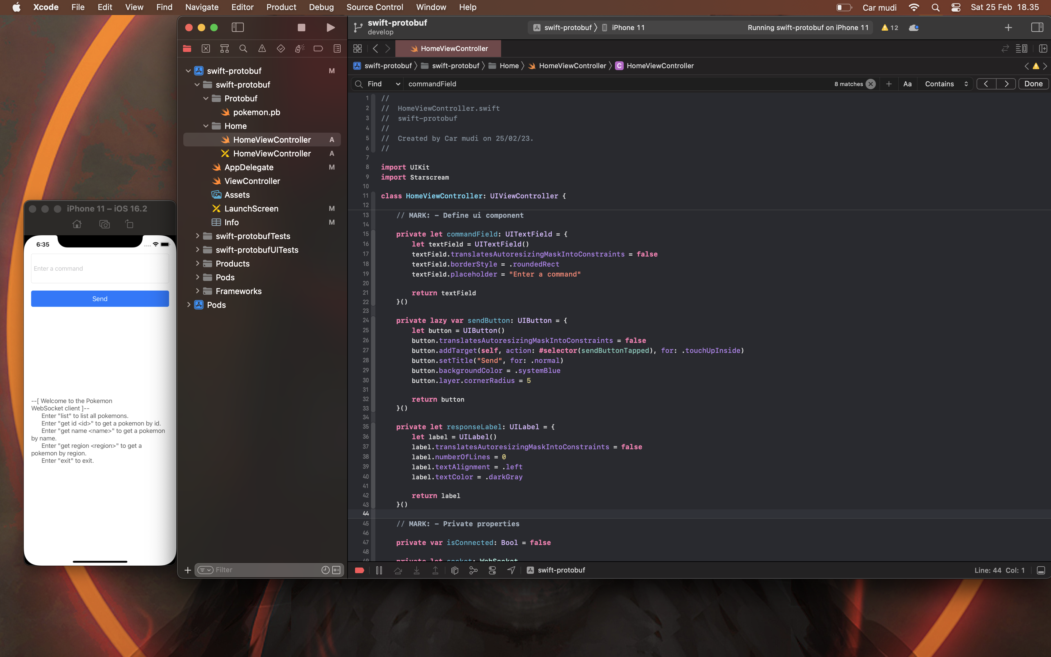Screen dimensions: 1051x657
Task: Toggle match case with the Aa control
Action: point(907,84)
